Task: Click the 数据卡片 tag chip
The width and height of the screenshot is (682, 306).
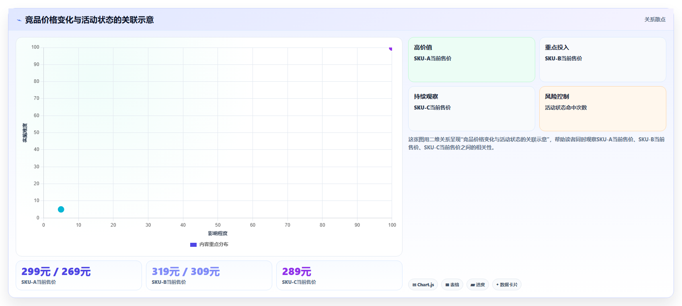Action: click(507, 285)
